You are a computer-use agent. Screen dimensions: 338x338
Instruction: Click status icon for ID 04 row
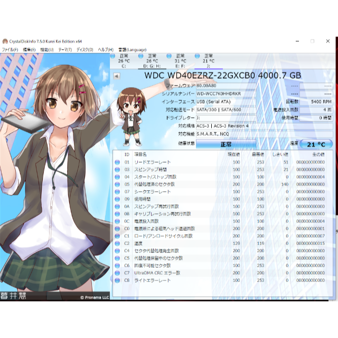(x=117, y=177)
